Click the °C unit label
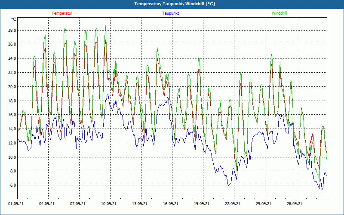The height and width of the screenshot is (215, 344). coord(14,19)
